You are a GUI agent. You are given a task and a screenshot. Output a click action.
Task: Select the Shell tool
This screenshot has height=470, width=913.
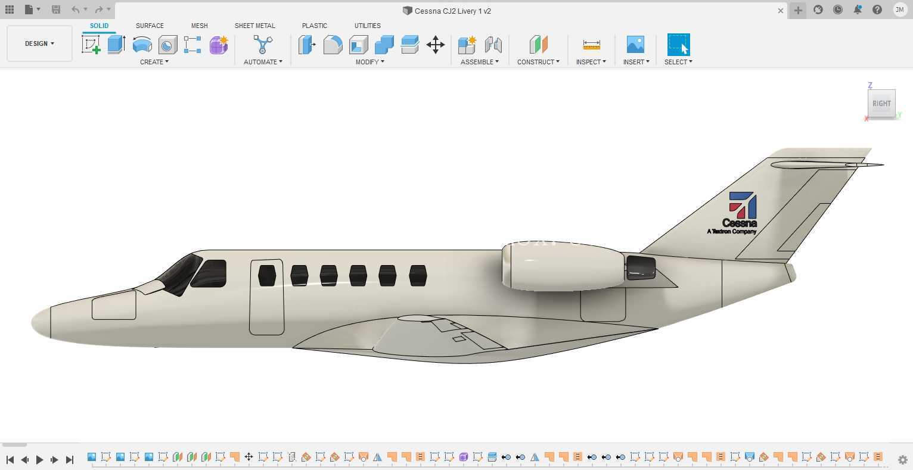pyautogui.click(x=358, y=45)
